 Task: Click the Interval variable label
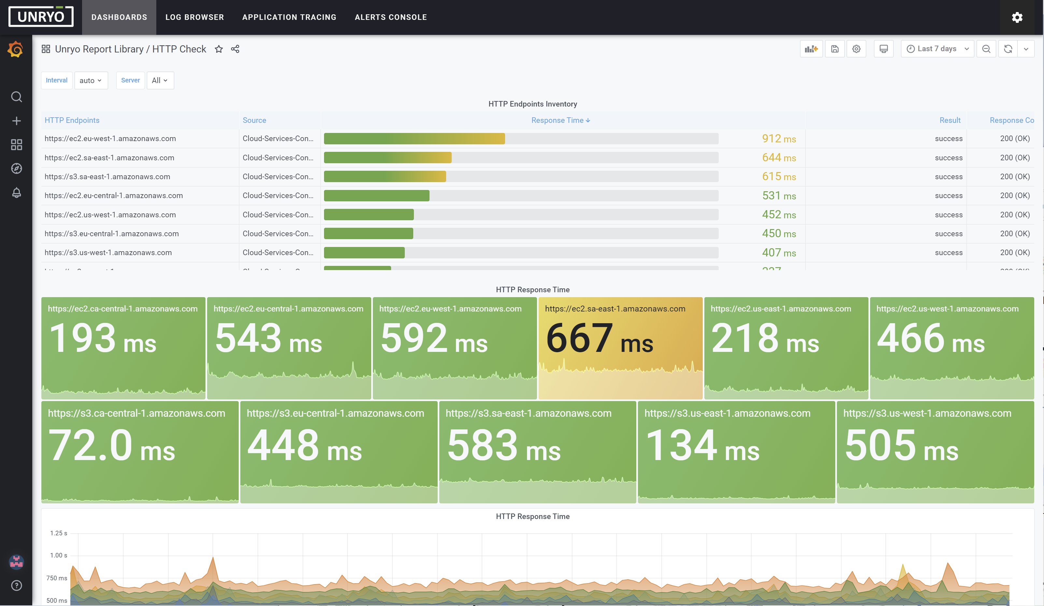[x=57, y=80]
